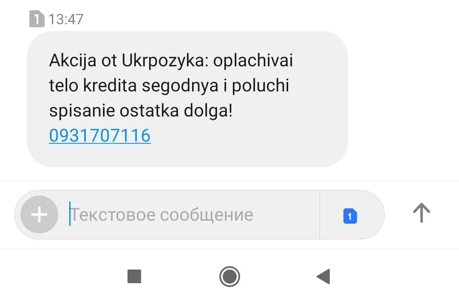Screen dimensions: 459x304
Task: Tap the 13:47 message timestamp
Action: 66,19
